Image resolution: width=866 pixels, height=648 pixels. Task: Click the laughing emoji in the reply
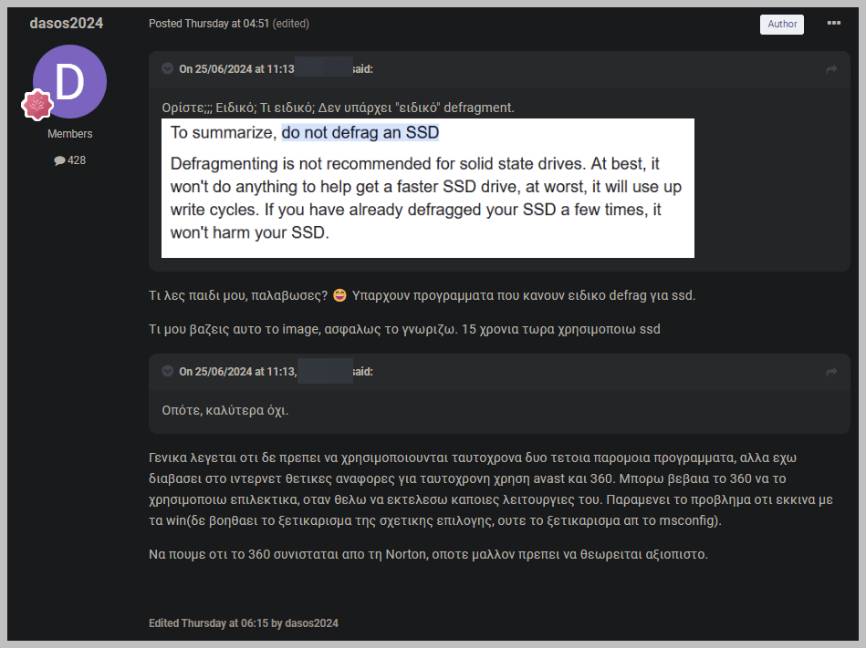tap(339, 295)
